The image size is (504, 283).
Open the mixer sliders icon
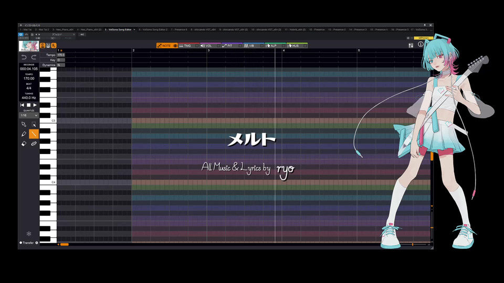411,46
